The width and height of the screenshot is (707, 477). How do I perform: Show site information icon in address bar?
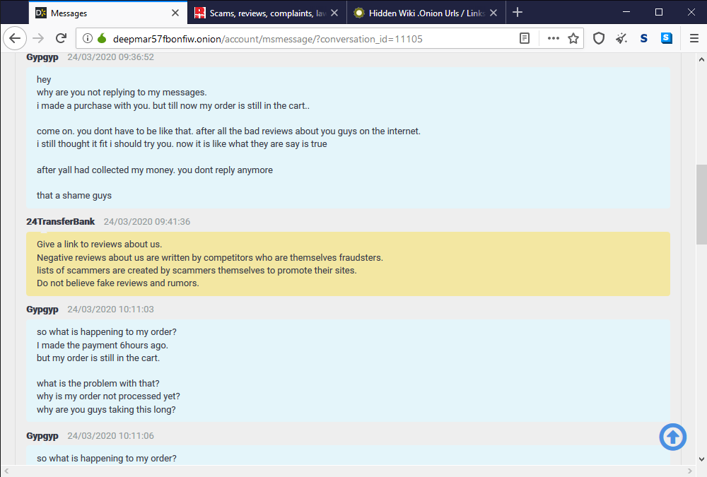pyautogui.click(x=88, y=38)
